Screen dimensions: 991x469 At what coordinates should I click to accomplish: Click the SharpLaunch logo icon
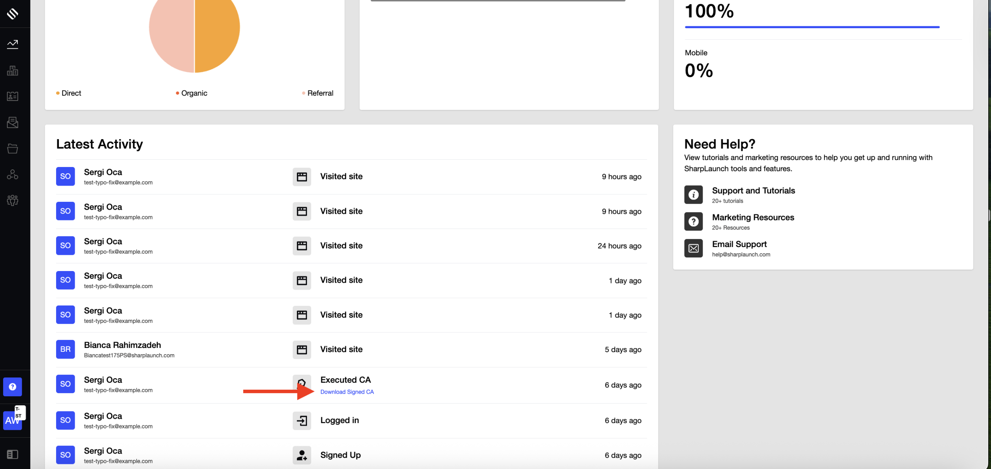click(x=12, y=14)
